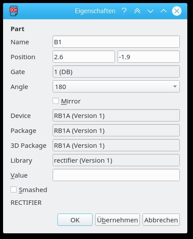Click the down chevron minimize icon
Screen dimensions: 193x239
coord(150,11)
